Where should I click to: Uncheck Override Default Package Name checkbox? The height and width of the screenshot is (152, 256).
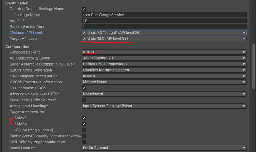click(84, 9)
